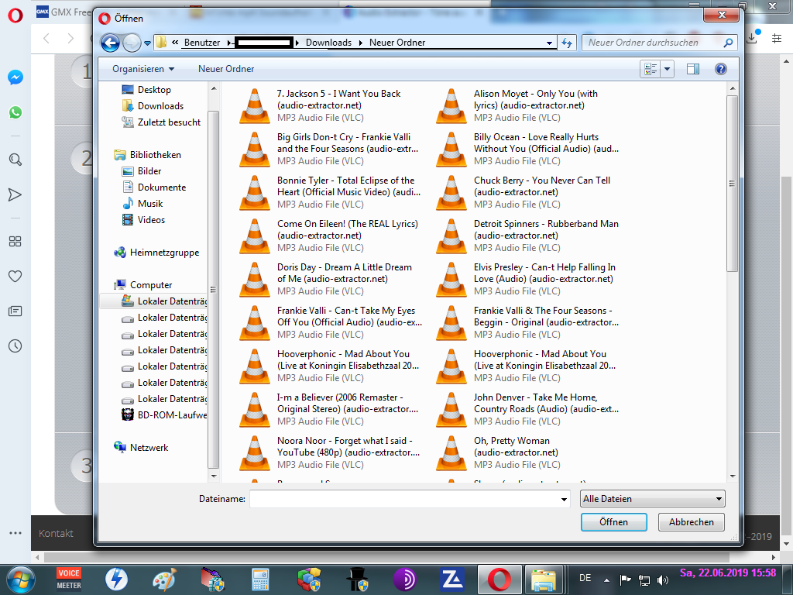Open the news icon in Opera sidebar
Screen dimensions: 793x595
pos(15,311)
